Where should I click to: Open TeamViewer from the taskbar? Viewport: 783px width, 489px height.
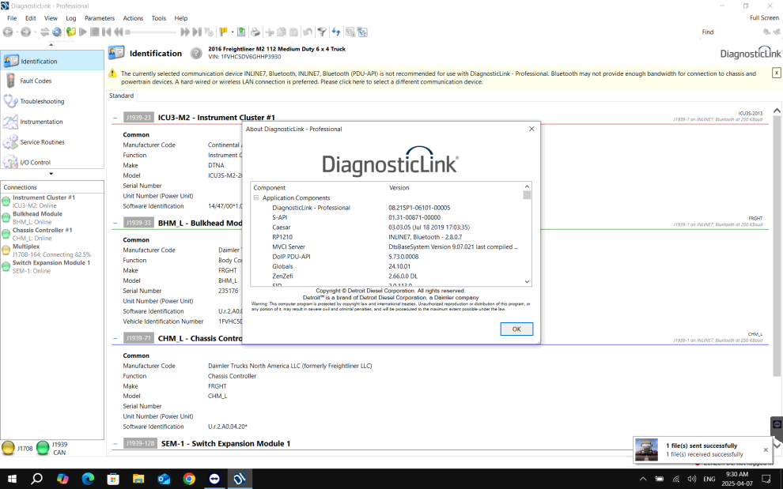(214, 479)
